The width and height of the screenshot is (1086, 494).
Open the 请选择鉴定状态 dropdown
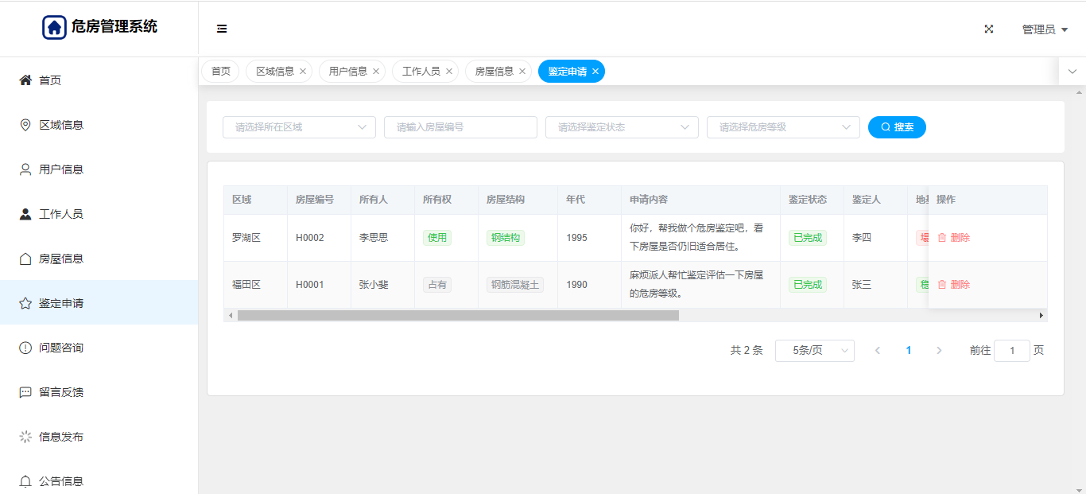point(622,127)
